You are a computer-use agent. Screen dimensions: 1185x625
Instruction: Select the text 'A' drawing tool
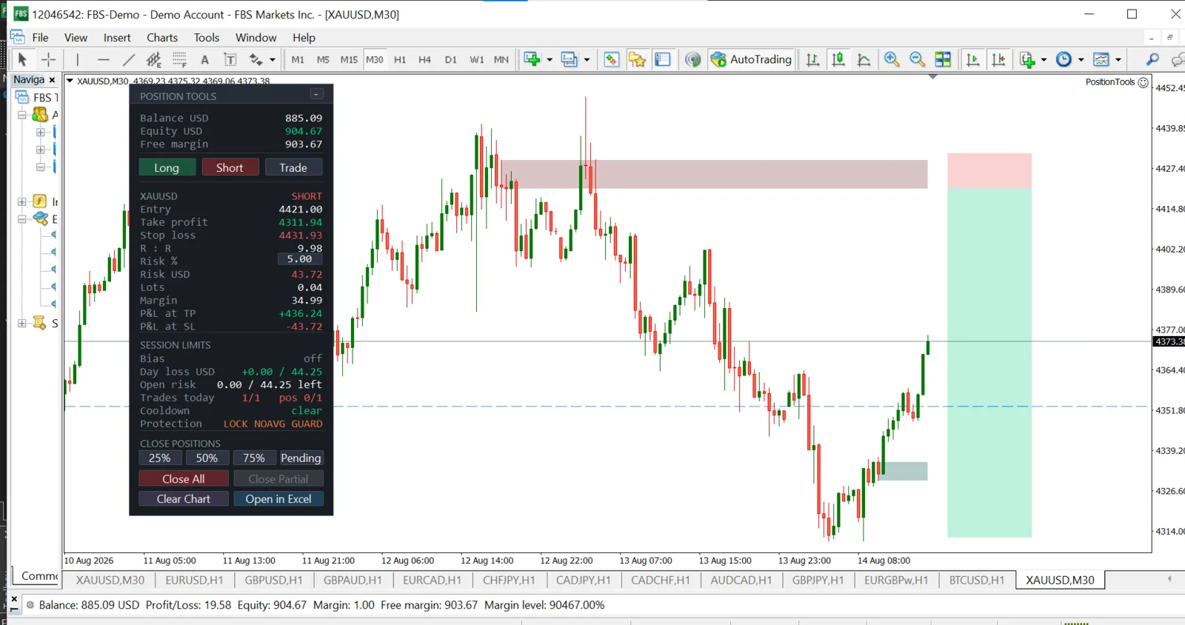click(205, 59)
